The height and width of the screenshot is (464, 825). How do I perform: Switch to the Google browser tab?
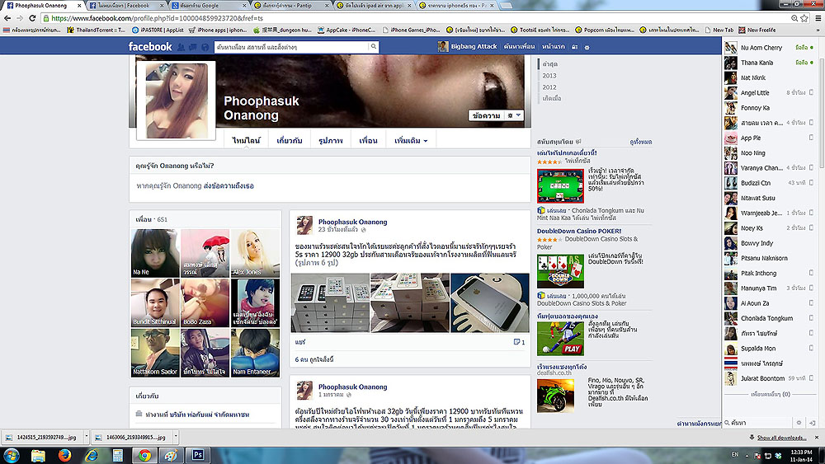(207, 5)
